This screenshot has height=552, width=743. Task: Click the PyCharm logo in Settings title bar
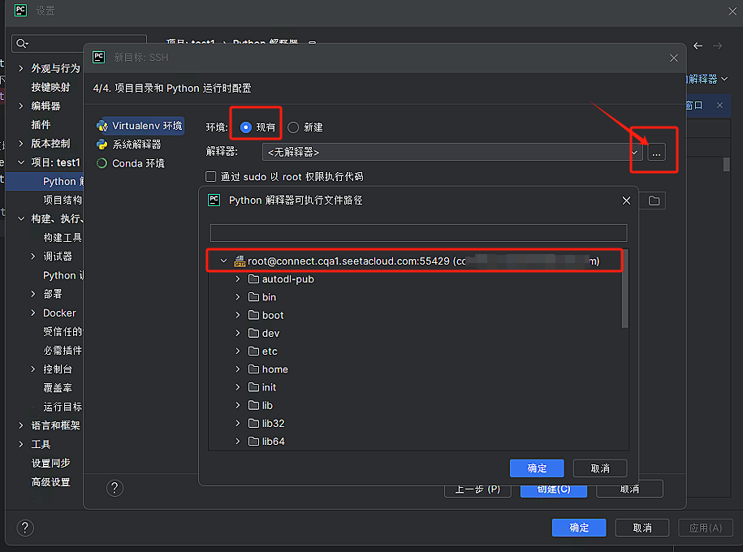[20, 10]
